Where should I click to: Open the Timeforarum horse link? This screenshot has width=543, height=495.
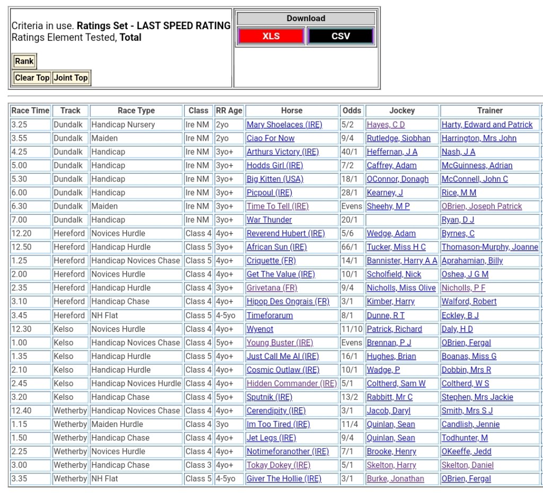tap(269, 315)
